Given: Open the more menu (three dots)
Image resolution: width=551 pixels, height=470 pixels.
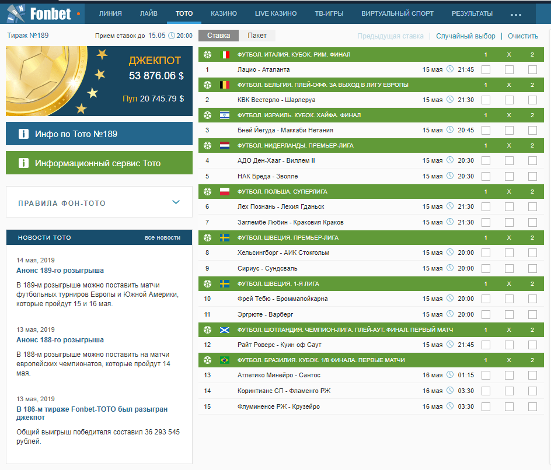Looking at the screenshot, I should (x=515, y=15).
